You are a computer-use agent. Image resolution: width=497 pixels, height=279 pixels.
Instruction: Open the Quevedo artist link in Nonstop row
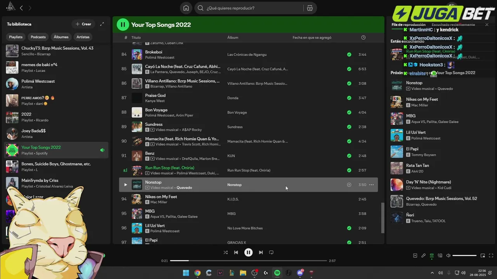pyautogui.click(x=184, y=188)
